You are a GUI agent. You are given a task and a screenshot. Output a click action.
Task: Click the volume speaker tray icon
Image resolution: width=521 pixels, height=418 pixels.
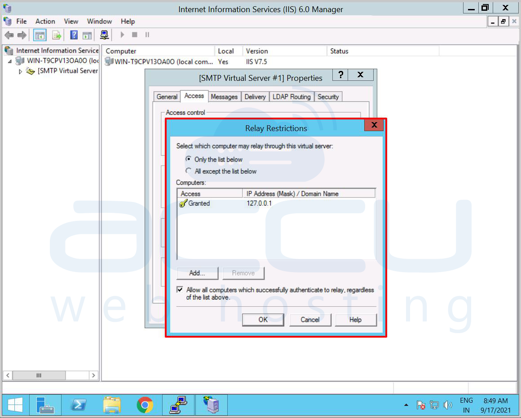point(448,405)
